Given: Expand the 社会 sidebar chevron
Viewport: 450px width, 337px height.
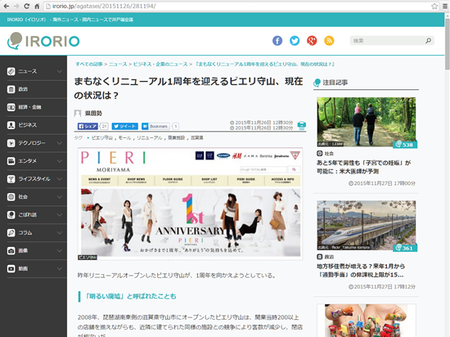Looking at the screenshot, I should (60, 197).
